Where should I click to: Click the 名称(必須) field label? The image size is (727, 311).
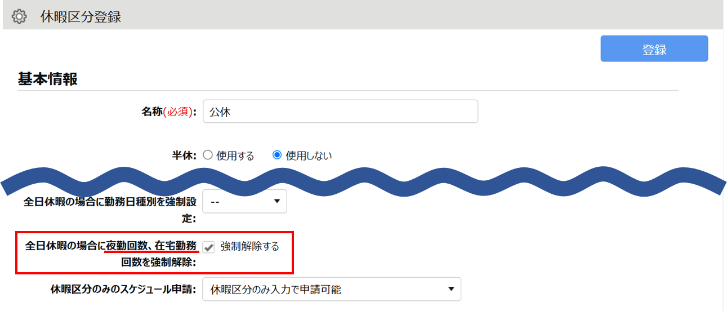tap(168, 112)
